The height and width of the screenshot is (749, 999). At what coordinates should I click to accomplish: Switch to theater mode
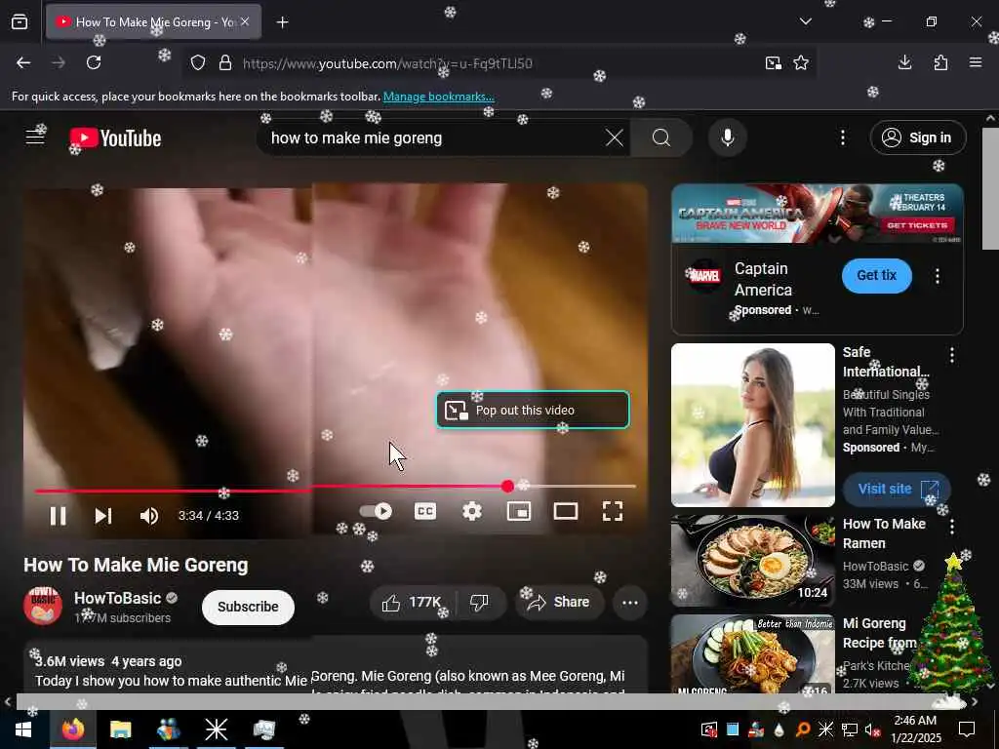click(566, 511)
